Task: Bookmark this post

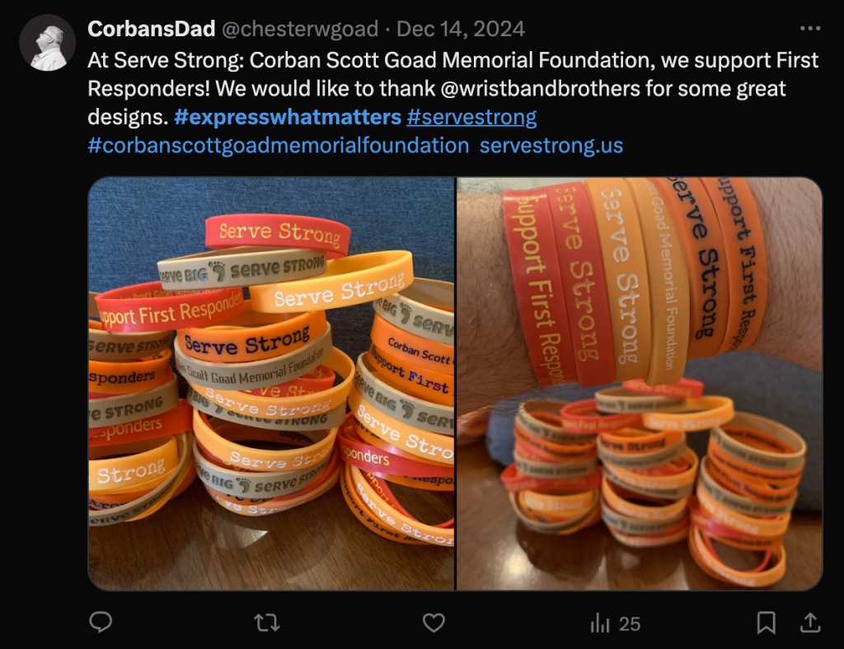Action: coord(766,623)
